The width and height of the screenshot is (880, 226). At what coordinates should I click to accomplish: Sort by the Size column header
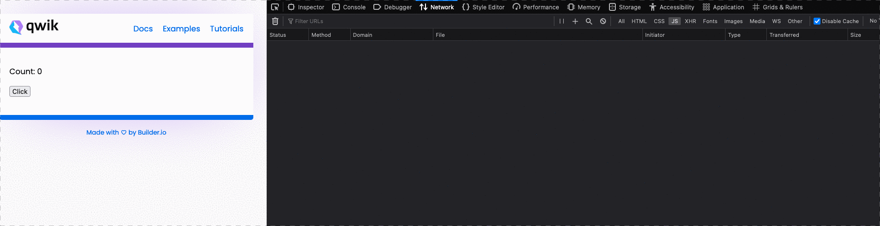[863, 35]
